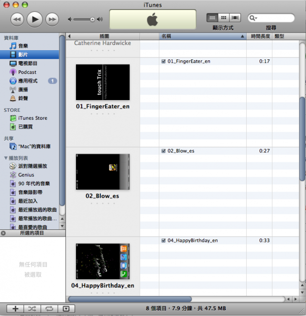Click the 04_HappyBirthday_en video thumbnail
The height and width of the screenshot is (316, 306).
pos(103,261)
